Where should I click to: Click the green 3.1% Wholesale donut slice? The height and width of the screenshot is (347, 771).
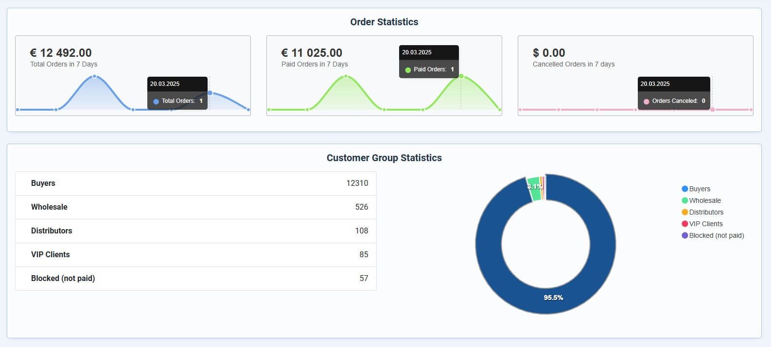534,188
